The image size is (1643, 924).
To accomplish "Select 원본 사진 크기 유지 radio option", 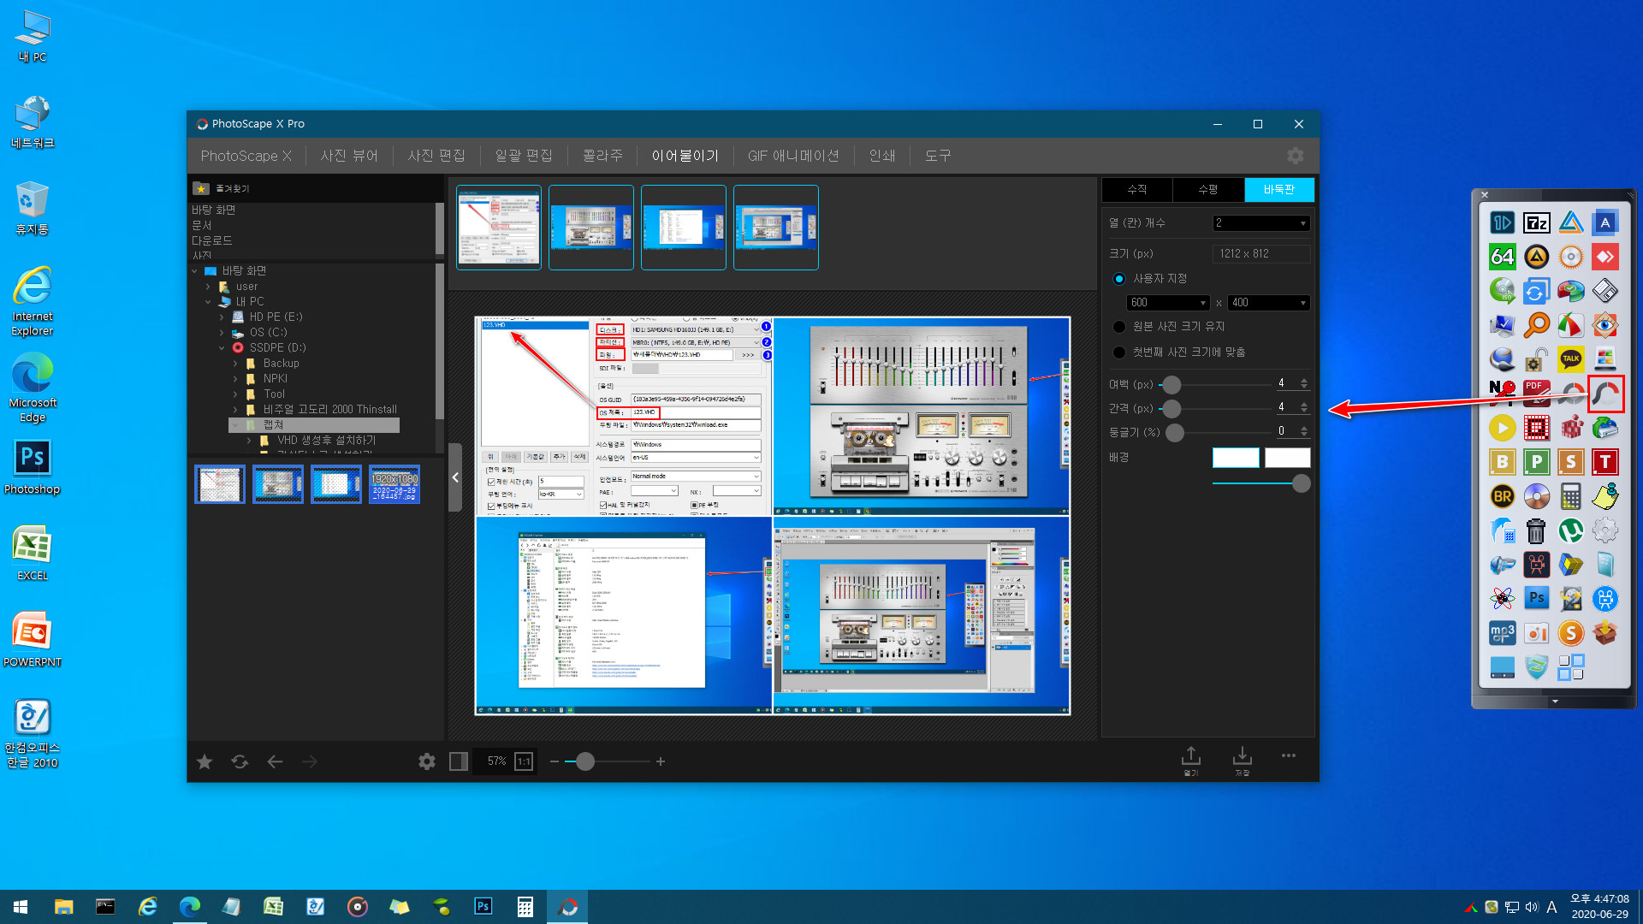I will click(x=1118, y=327).
